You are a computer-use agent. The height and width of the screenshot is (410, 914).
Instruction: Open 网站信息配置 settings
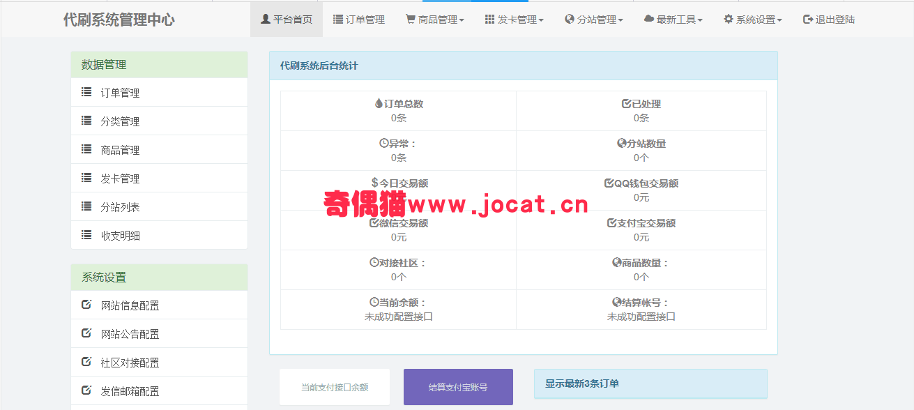click(159, 305)
